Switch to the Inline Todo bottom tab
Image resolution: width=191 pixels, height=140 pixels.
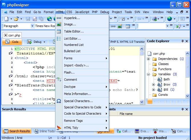click(44, 131)
